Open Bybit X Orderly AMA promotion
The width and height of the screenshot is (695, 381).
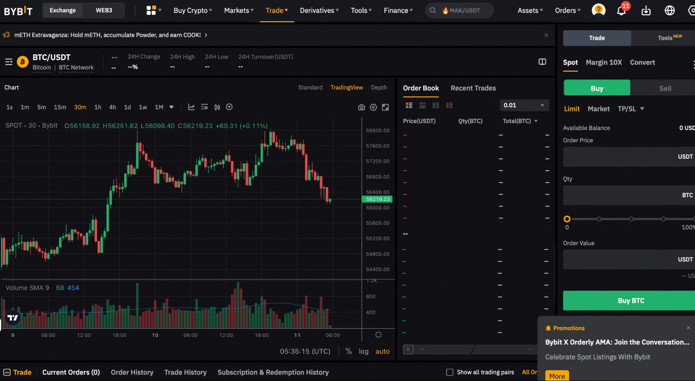(617, 342)
